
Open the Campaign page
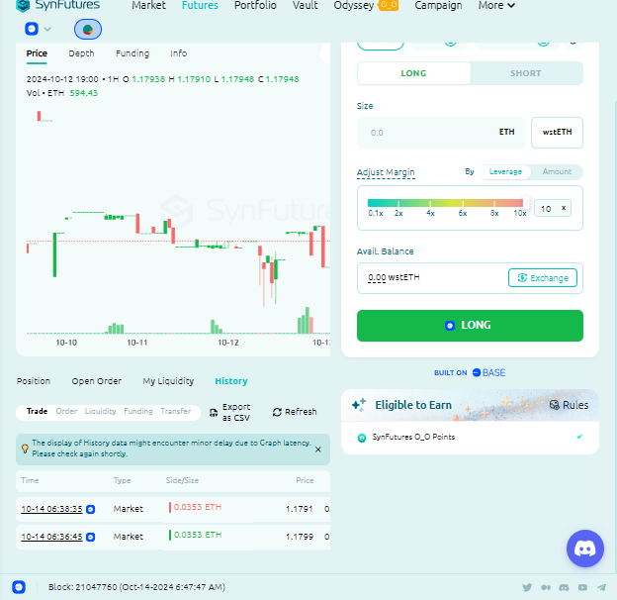pos(438,6)
